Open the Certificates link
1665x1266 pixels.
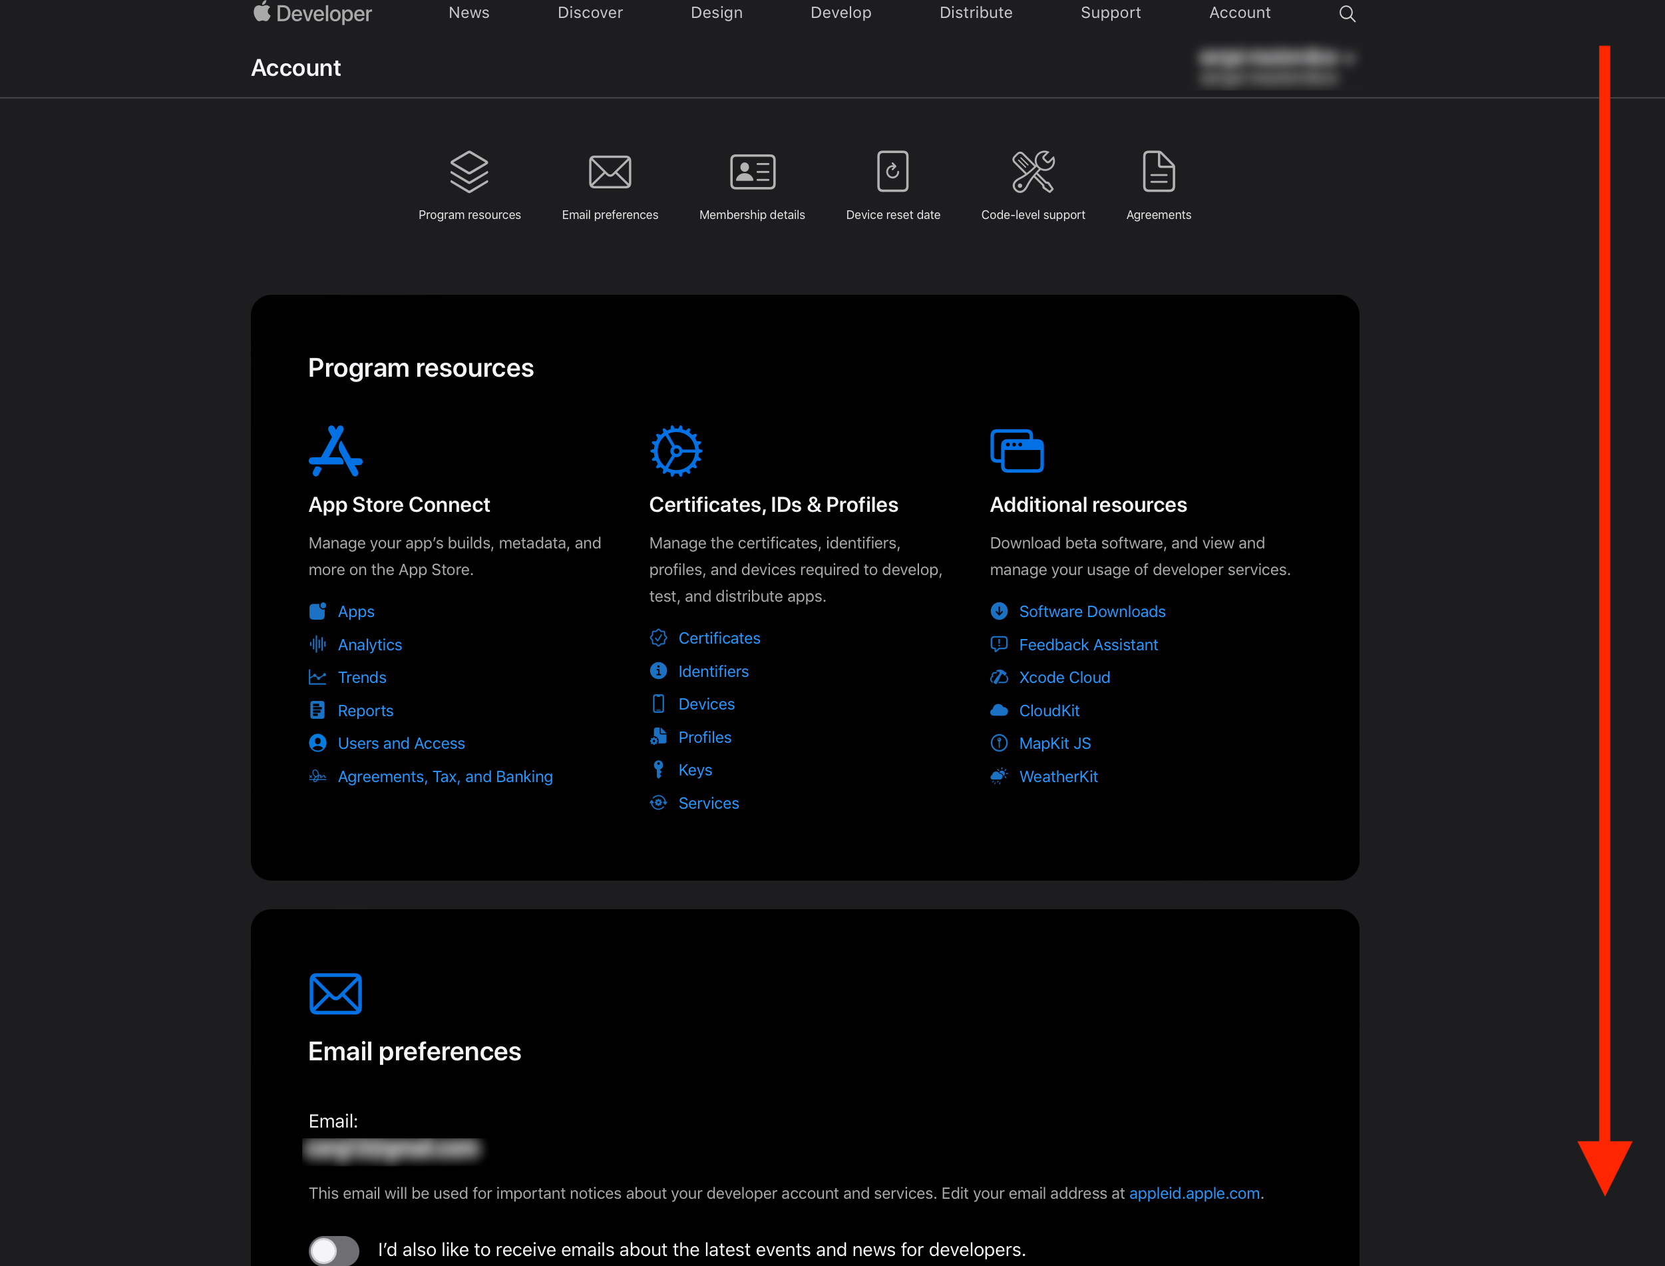(x=719, y=638)
